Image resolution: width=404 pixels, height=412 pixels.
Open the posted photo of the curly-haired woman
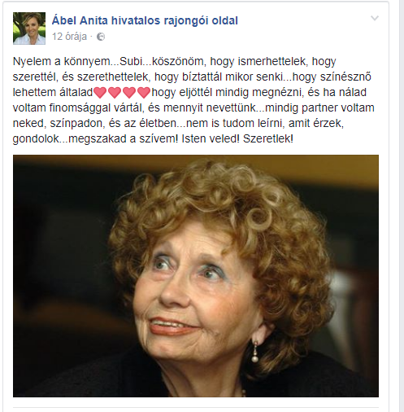tap(196, 276)
